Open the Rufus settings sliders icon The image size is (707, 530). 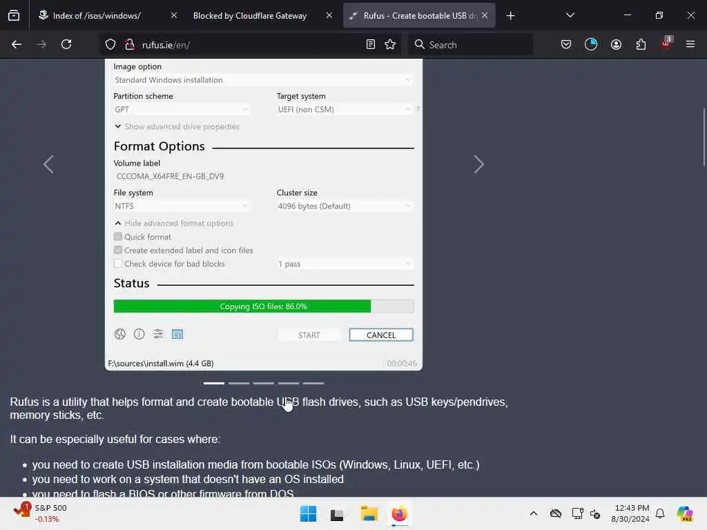[x=158, y=334]
